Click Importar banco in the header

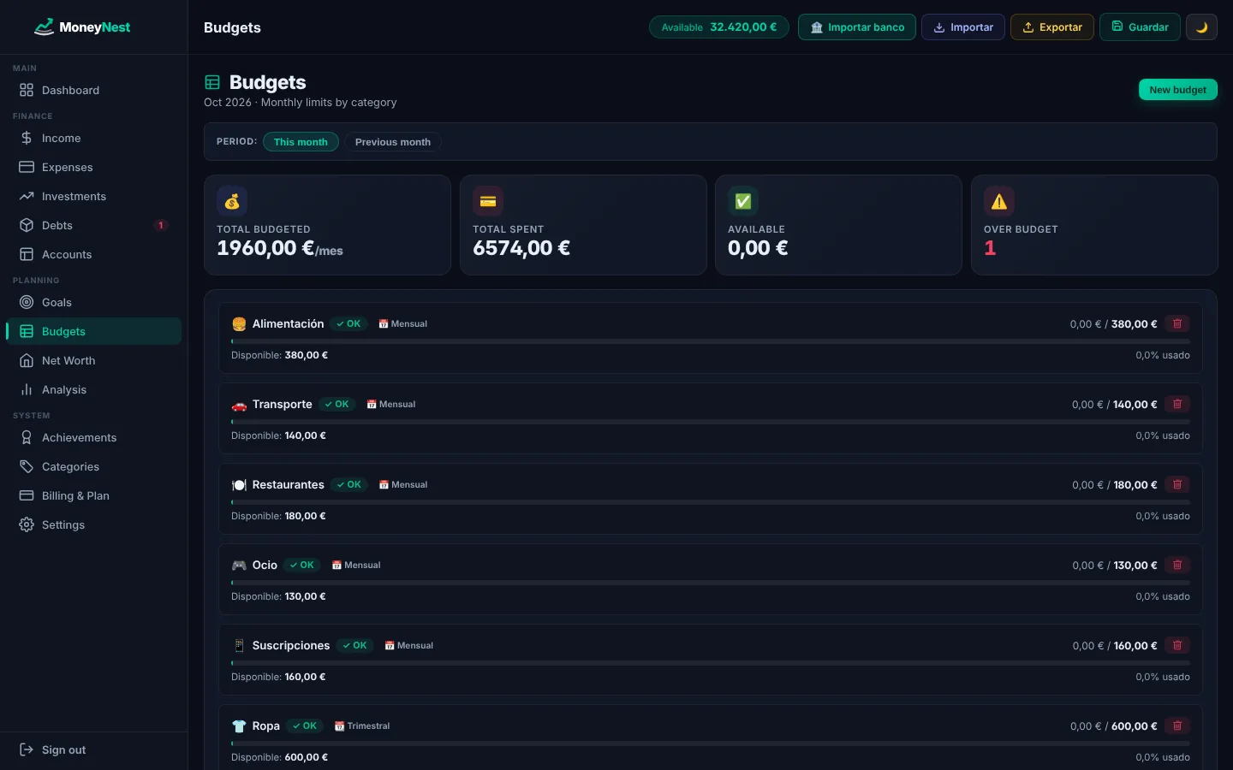857,27
